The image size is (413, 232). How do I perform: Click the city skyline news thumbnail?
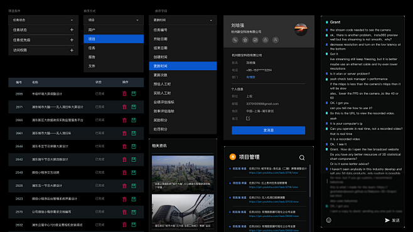tap(183, 173)
